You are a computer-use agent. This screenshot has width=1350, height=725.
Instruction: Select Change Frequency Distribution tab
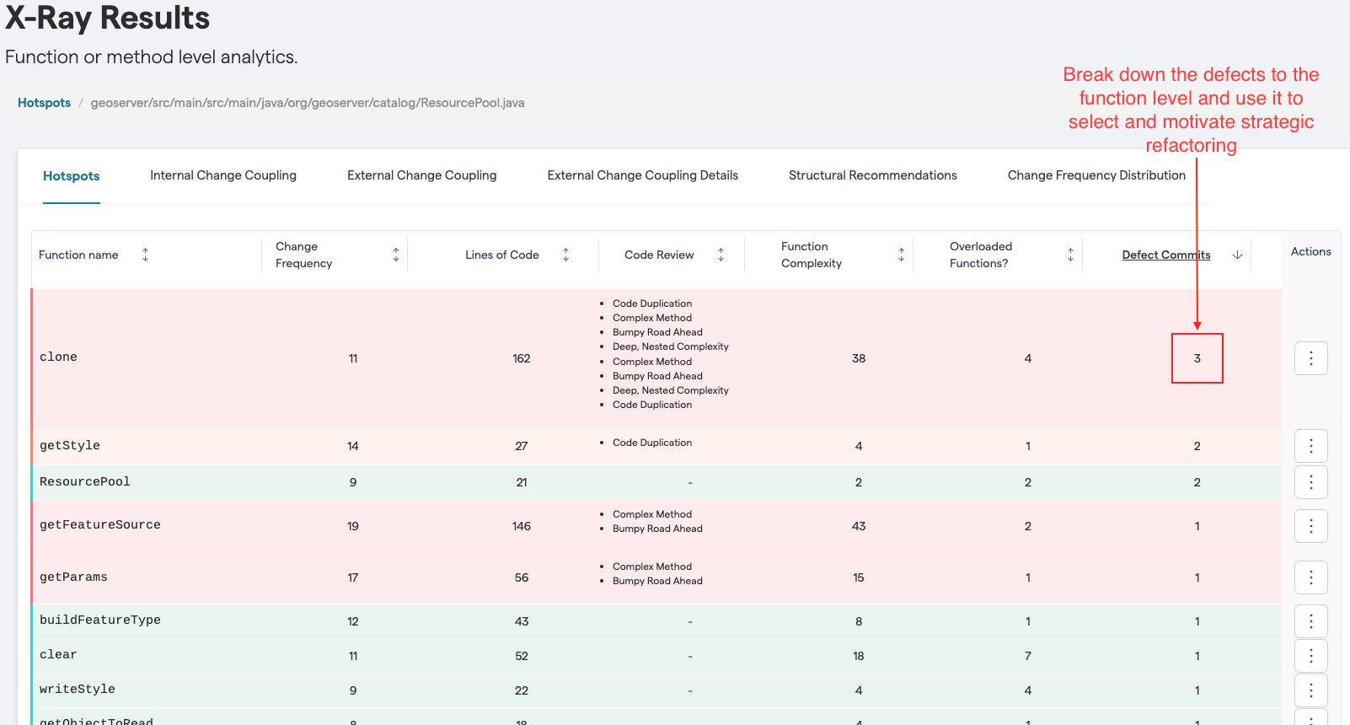tap(1096, 175)
